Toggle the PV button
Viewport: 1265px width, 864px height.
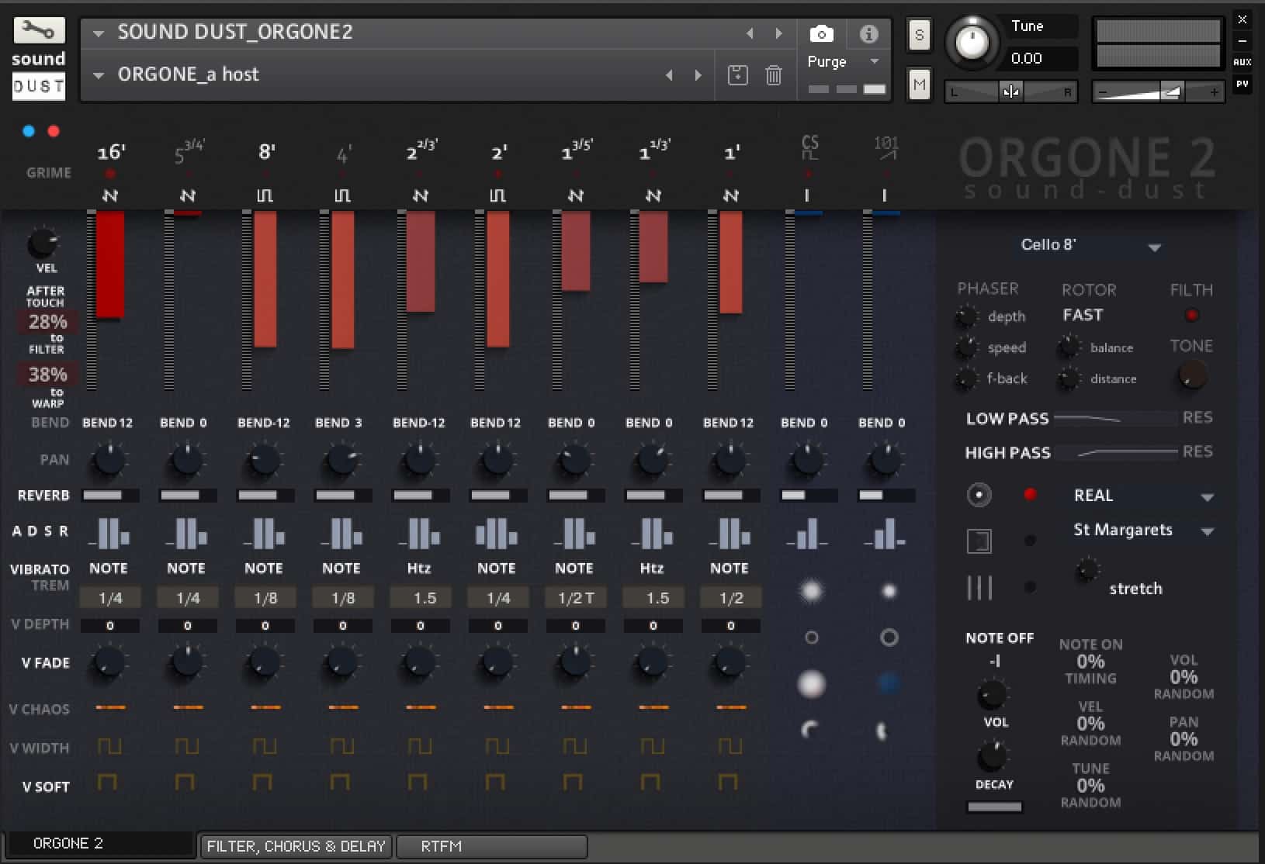tap(1242, 84)
